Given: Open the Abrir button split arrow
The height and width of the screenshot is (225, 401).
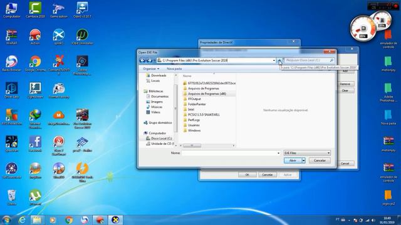Looking at the screenshot, I should coord(303,161).
